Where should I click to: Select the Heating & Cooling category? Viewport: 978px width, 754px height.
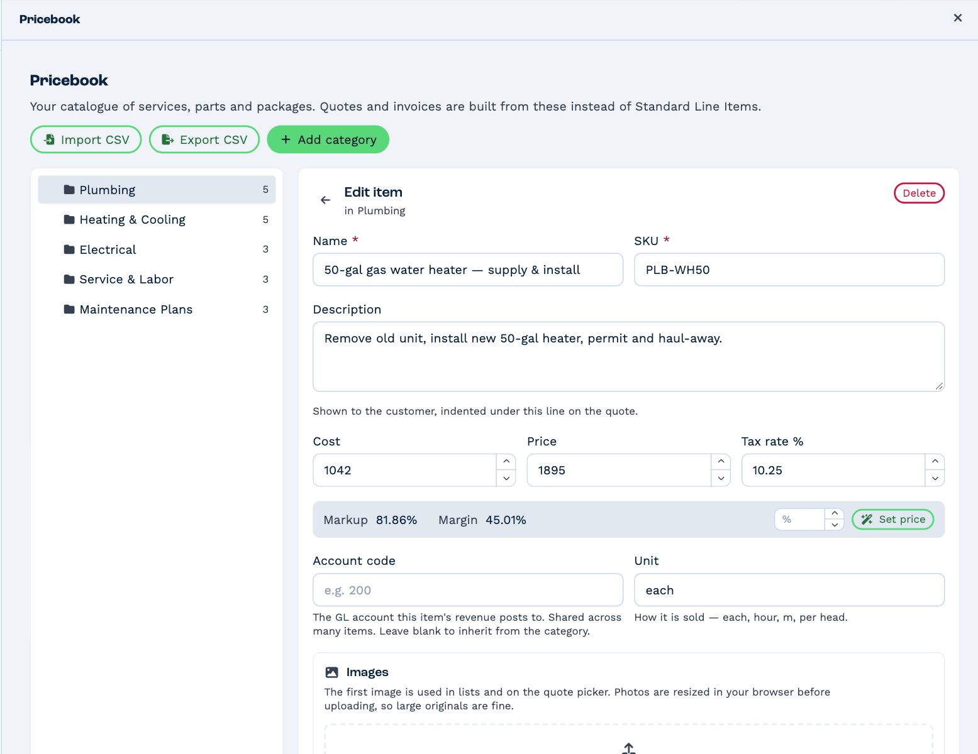point(157,219)
